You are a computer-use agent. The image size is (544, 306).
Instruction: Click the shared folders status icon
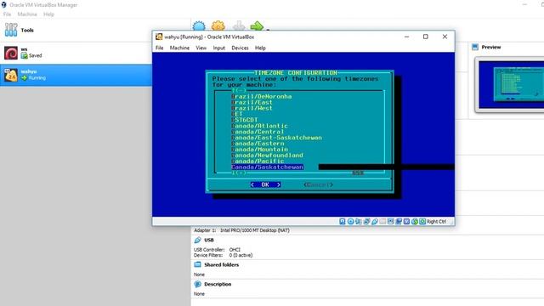[382, 221]
